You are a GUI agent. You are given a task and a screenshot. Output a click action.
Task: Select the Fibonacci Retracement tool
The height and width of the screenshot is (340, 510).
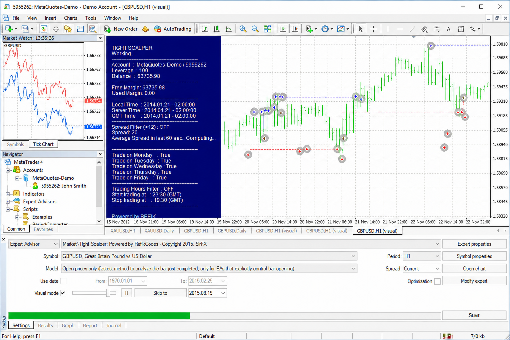tap(436, 29)
